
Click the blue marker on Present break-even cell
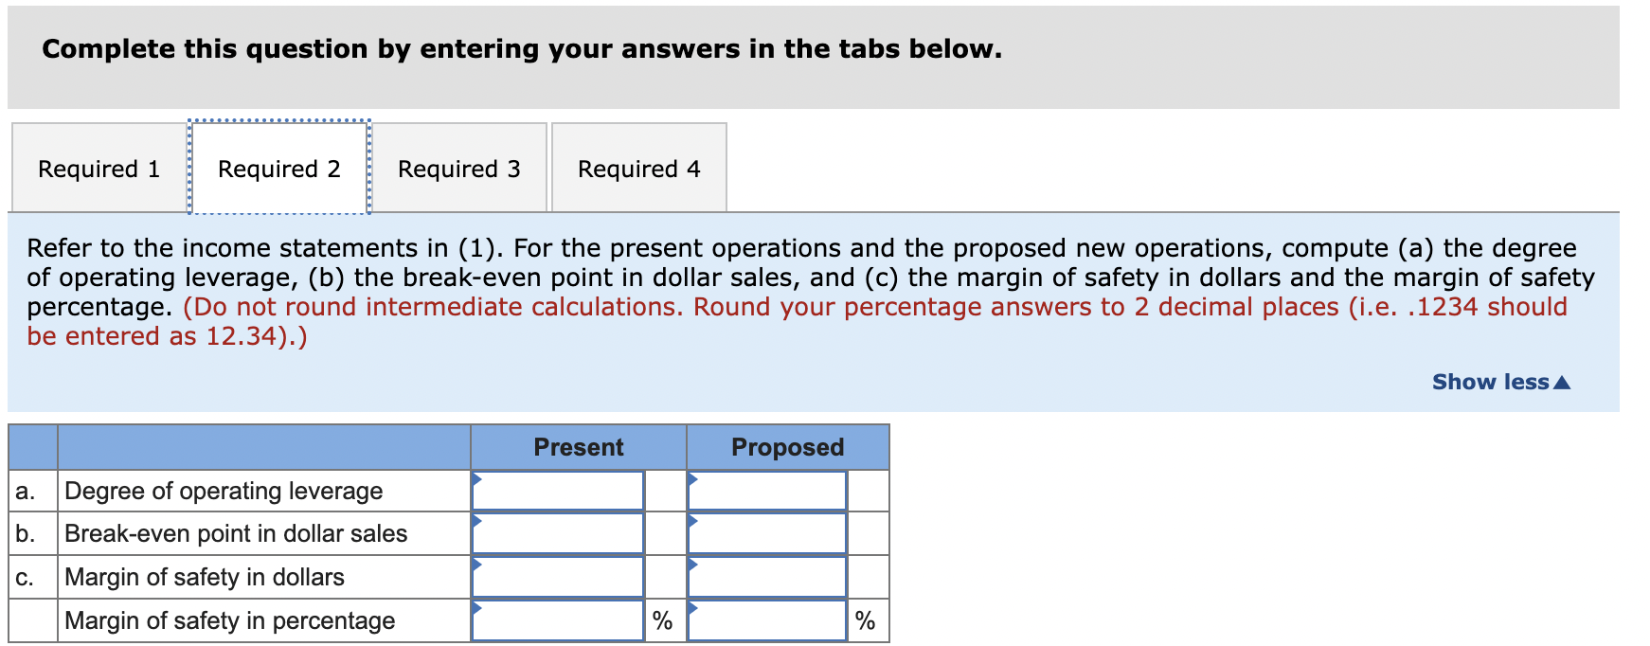[478, 522]
